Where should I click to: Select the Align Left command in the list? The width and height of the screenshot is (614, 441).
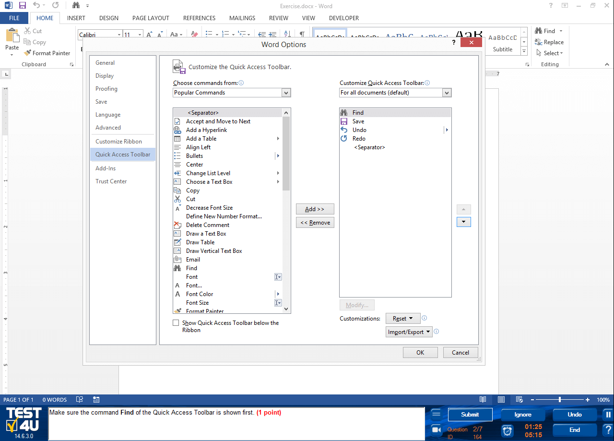click(228, 147)
